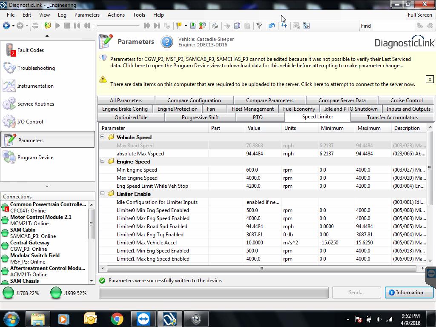Select the Central Gateway connection
The image size is (436, 327).
click(x=45, y=246)
